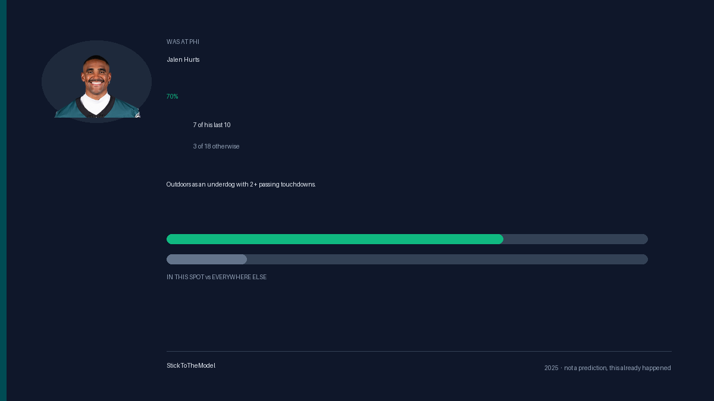The height and width of the screenshot is (401, 714).
Task: Click the 2025 year in the footer
Action: [552, 368]
